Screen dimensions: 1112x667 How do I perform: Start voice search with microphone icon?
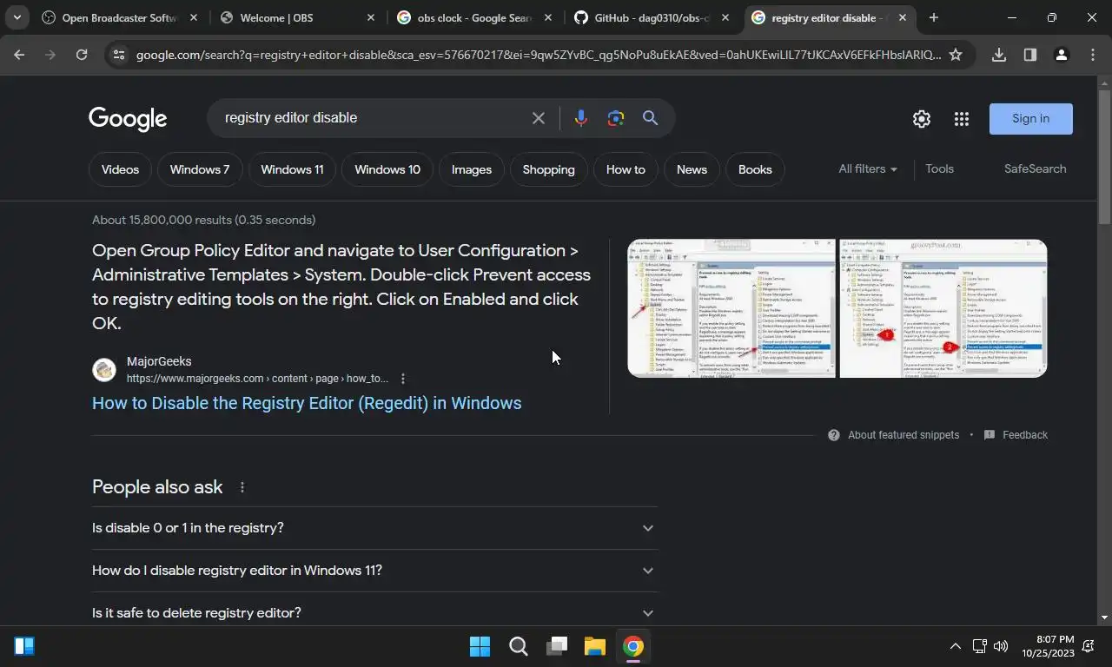click(580, 118)
